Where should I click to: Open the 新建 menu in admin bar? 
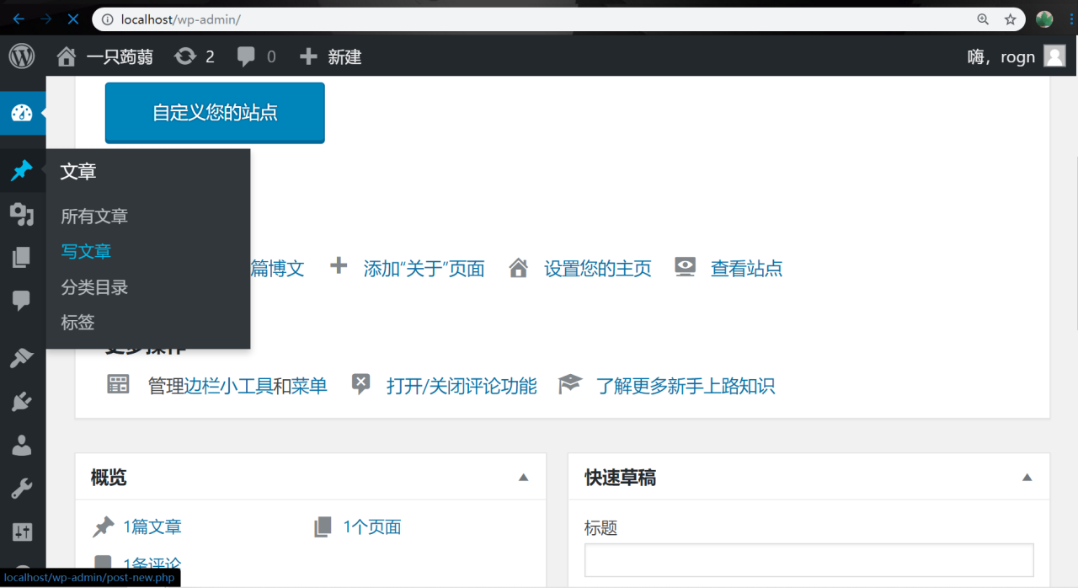(331, 56)
